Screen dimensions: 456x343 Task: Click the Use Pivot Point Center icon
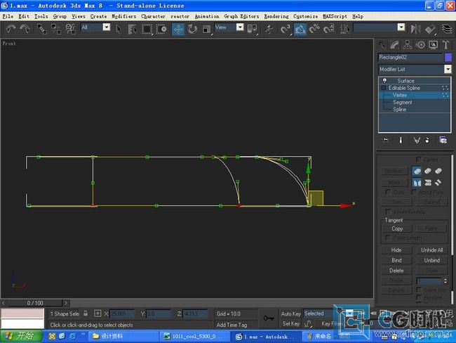tap(252, 29)
